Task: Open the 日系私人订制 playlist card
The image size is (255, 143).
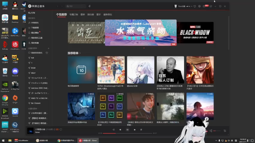Action: [170, 70]
